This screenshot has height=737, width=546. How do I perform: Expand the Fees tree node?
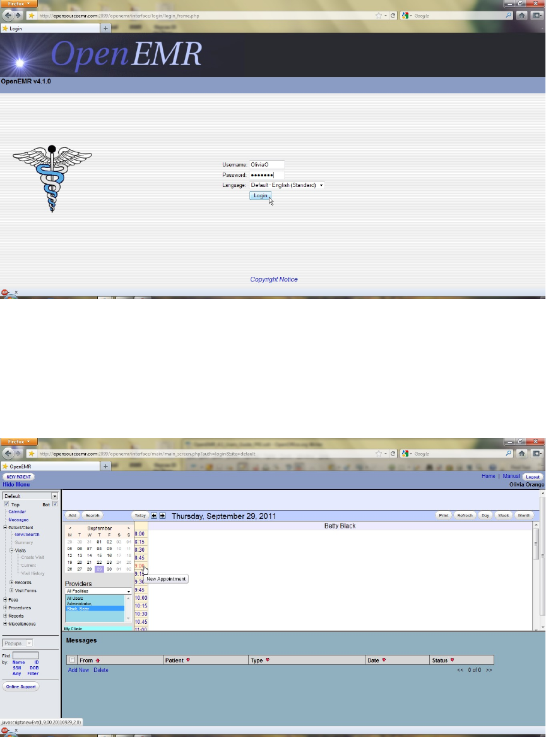click(x=5, y=599)
